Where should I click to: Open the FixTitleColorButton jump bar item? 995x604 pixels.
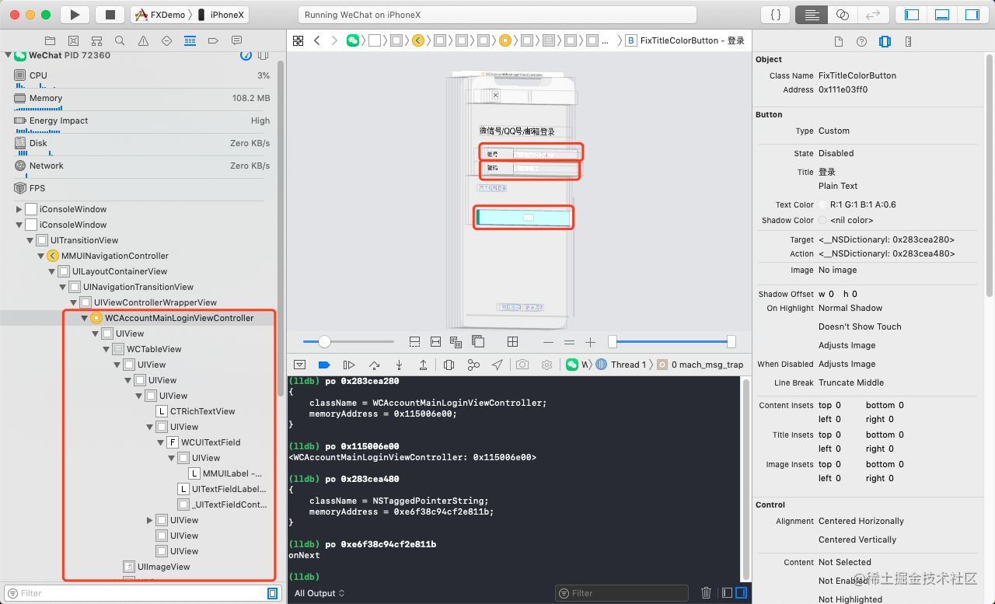point(686,40)
